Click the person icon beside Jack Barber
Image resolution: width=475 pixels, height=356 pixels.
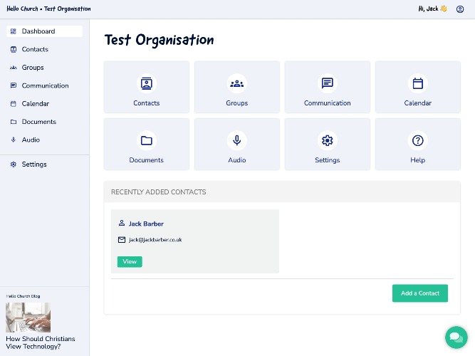pyautogui.click(x=122, y=224)
